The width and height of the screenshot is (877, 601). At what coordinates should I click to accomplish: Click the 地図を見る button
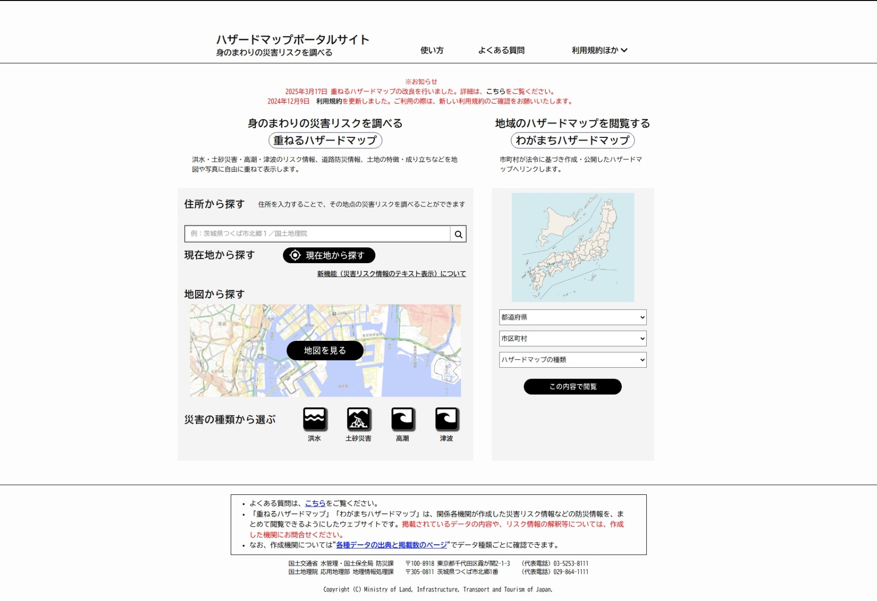coord(325,351)
